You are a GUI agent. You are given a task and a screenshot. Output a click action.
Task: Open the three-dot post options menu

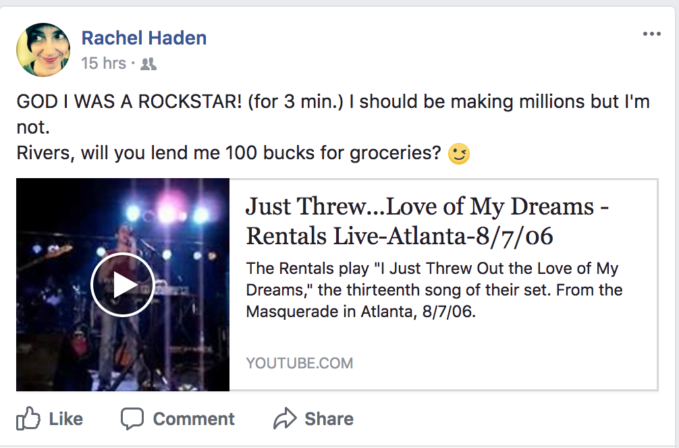pos(652,34)
